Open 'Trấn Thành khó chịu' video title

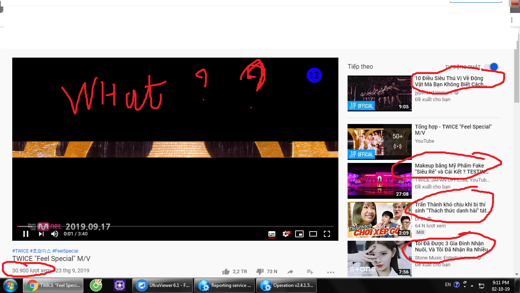point(452,208)
